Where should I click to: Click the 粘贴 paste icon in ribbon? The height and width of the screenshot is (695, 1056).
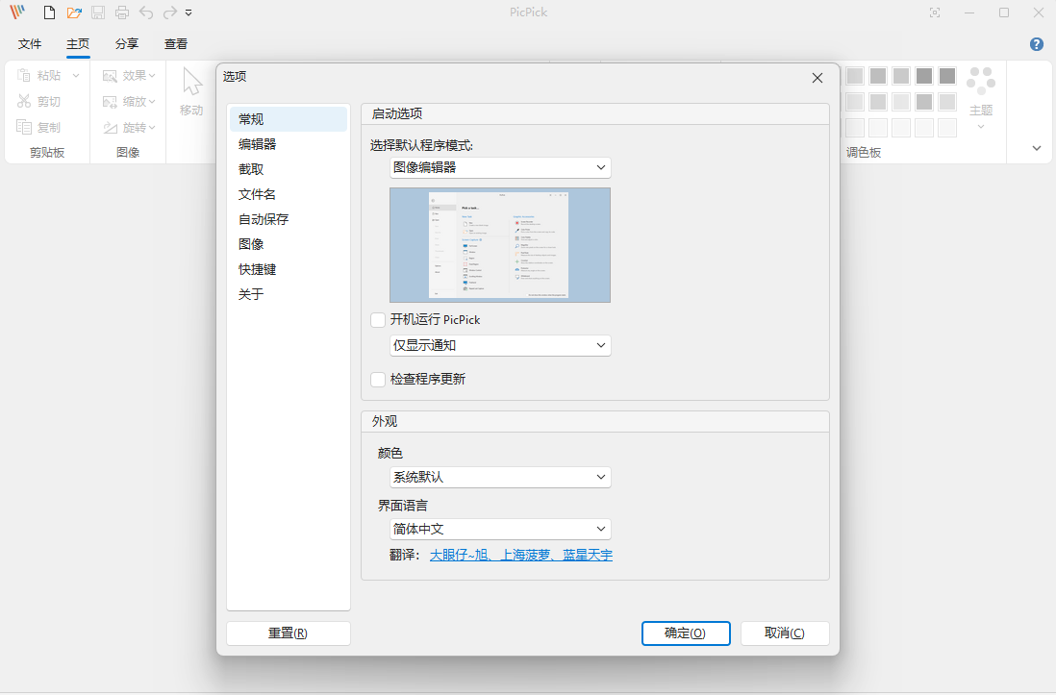click(24, 75)
